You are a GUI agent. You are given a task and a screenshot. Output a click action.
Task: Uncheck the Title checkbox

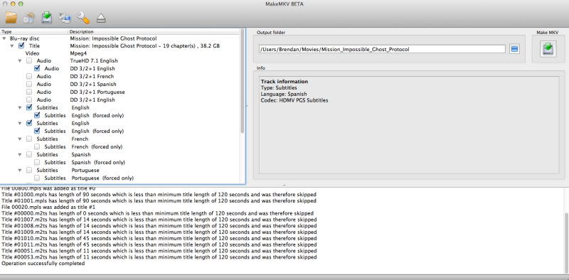coord(21,45)
